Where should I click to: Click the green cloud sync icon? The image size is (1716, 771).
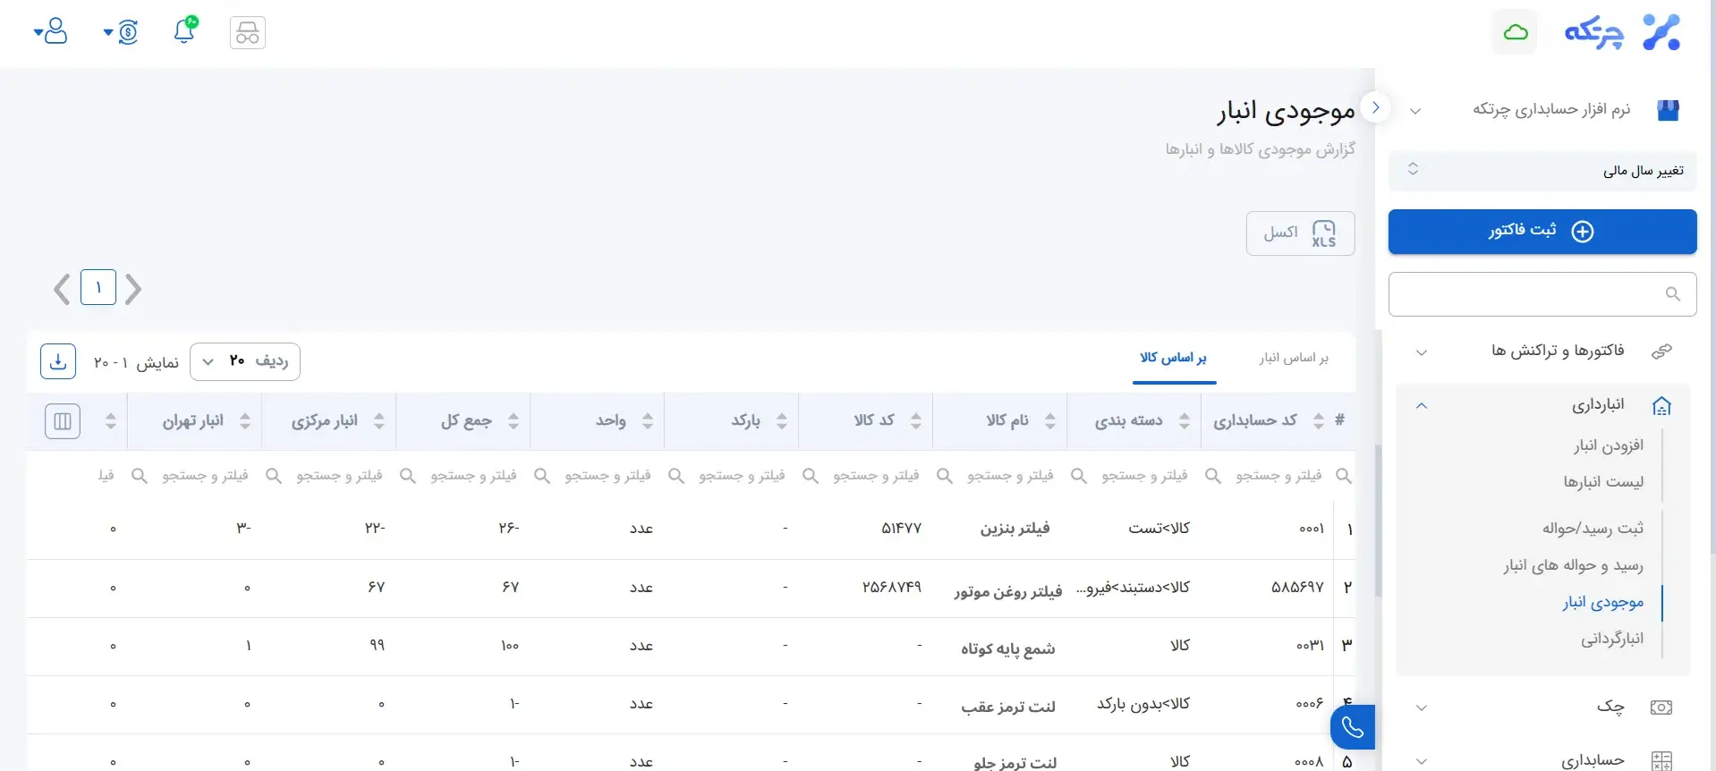[x=1515, y=33]
